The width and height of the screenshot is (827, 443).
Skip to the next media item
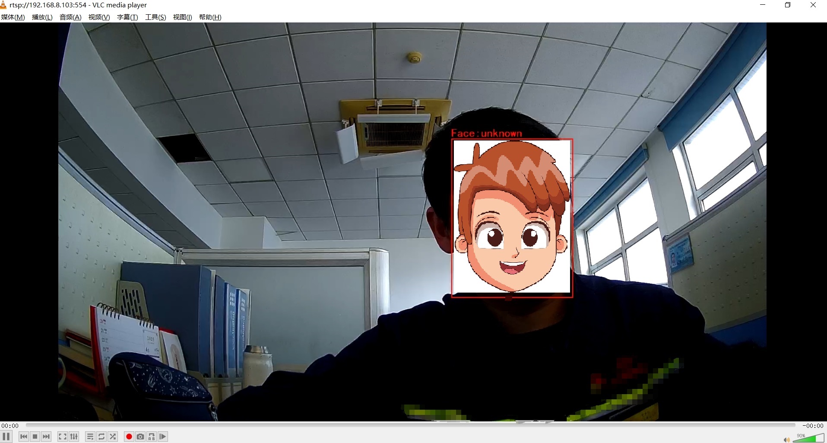coord(46,437)
